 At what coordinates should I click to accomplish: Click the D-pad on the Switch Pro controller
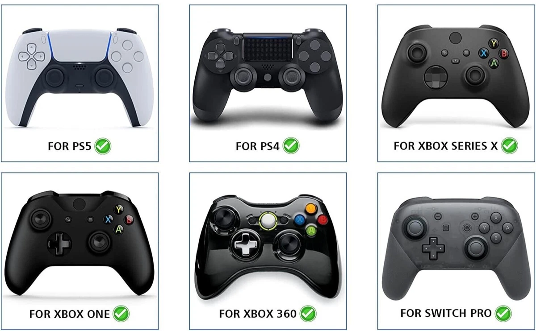click(x=432, y=248)
